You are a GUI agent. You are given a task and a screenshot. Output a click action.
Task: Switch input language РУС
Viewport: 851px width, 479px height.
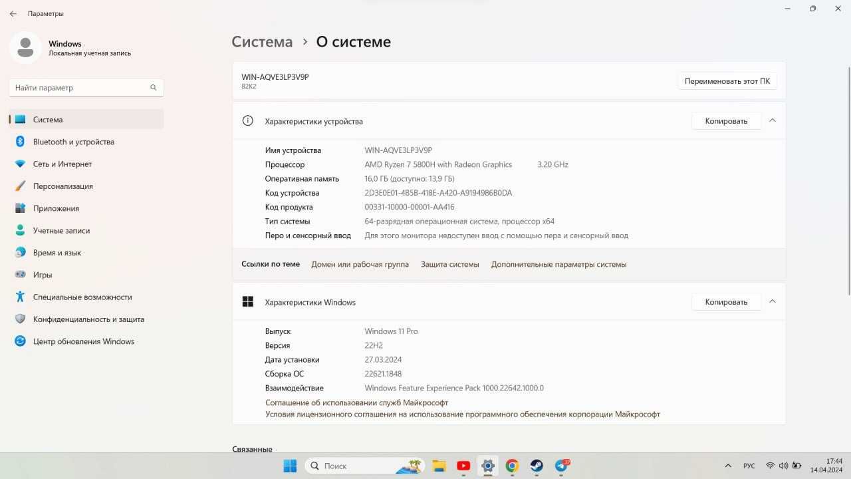click(749, 466)
